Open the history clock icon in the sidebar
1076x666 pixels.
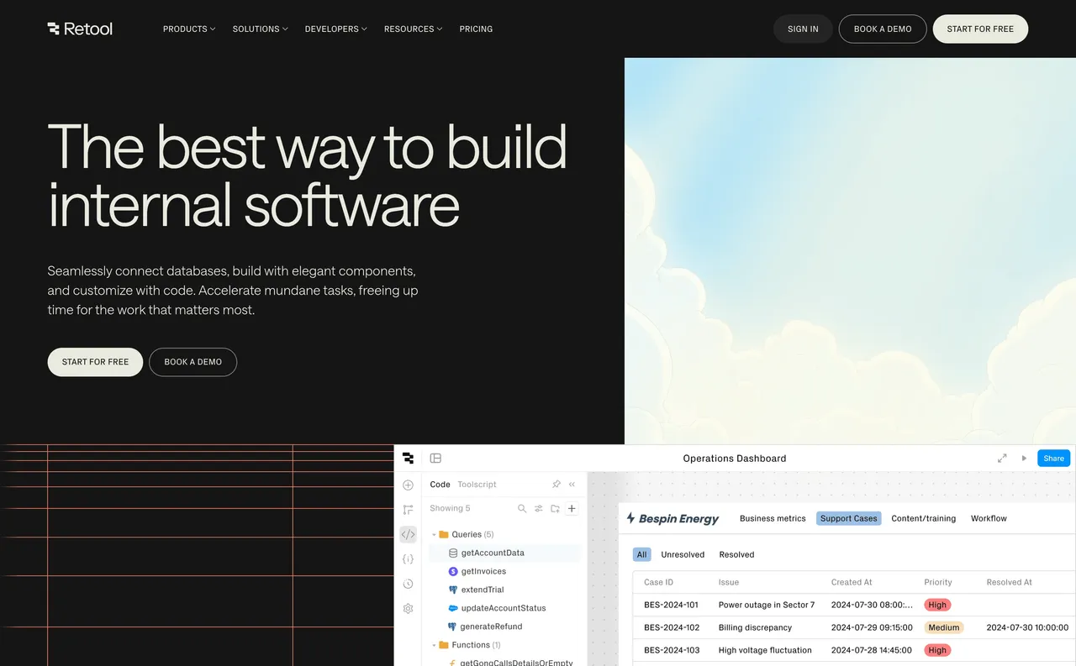(x=409, y=584)
